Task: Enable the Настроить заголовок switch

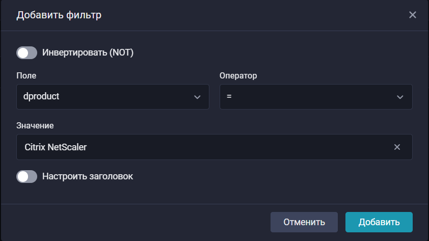Action: [x=27, y=176]
